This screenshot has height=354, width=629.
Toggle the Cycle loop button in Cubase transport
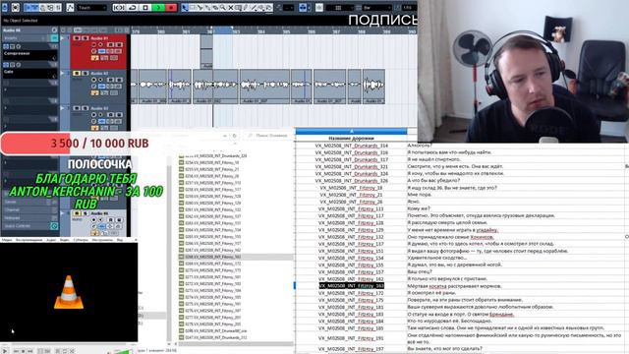(x=132, y=8)
